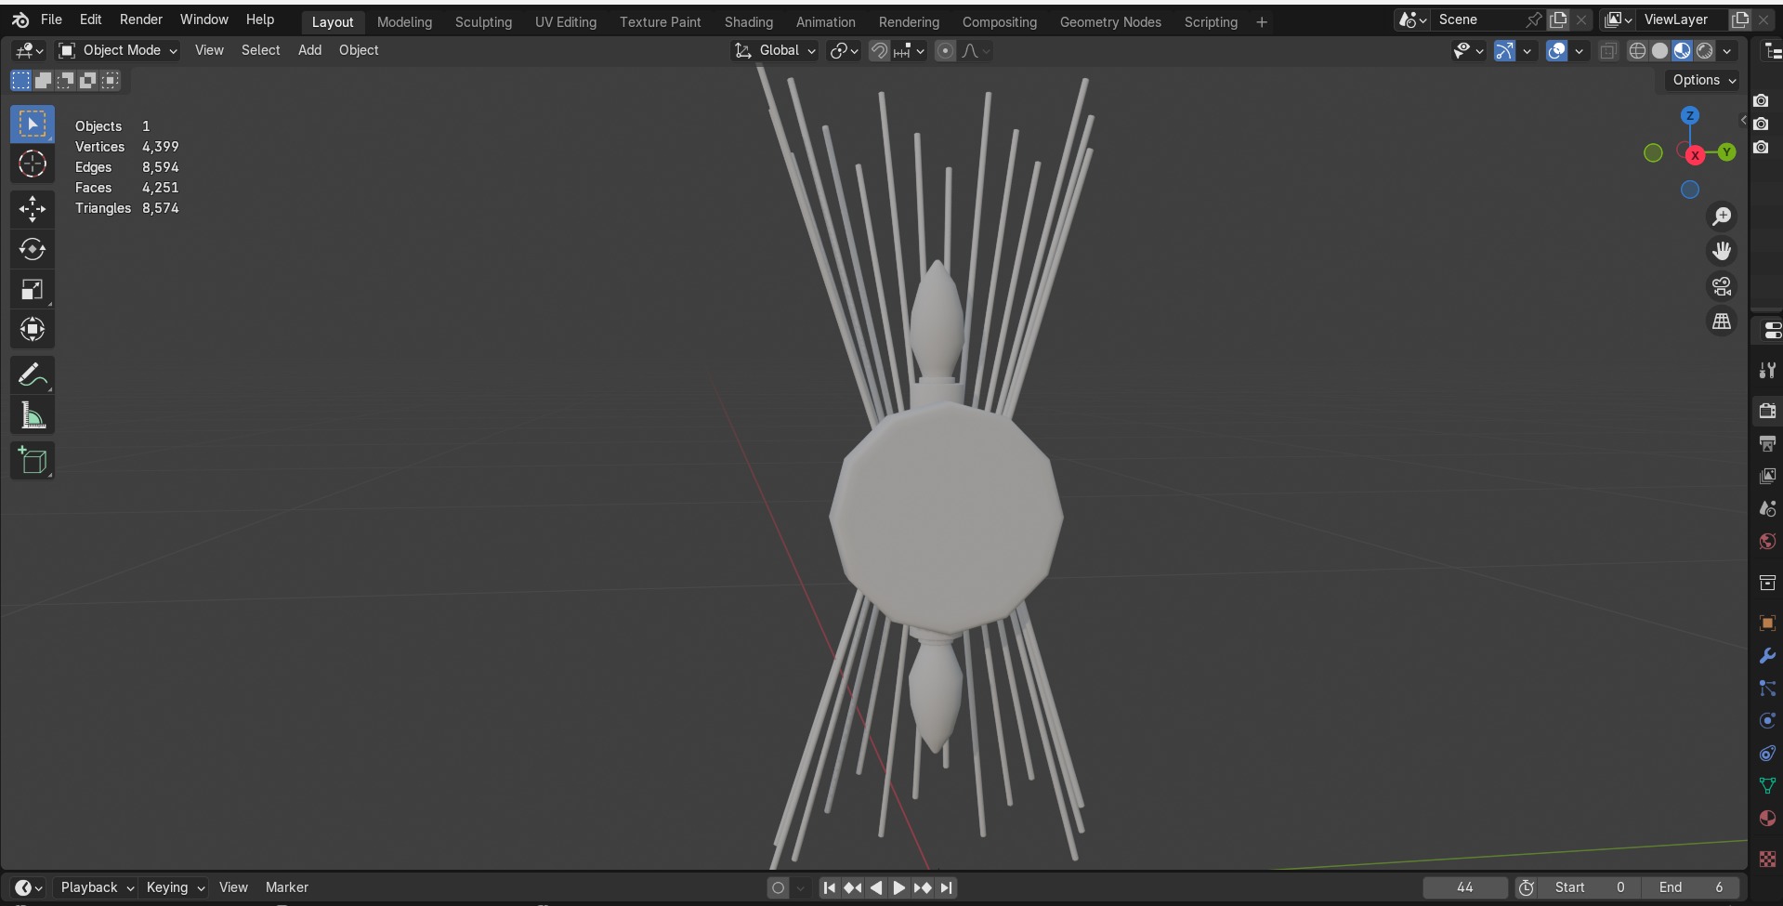The height and width of the screenshot is (906, 1783).
Task: Switch to wireframe shading
Action: coord(1638,51)
